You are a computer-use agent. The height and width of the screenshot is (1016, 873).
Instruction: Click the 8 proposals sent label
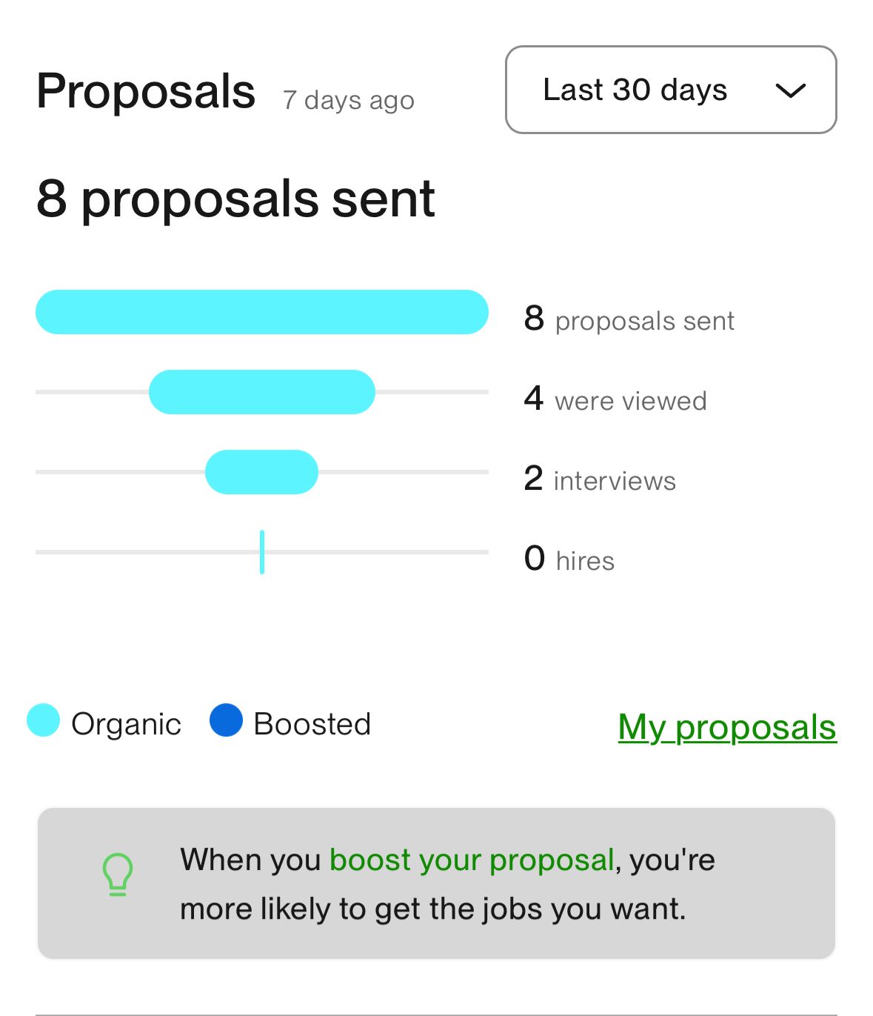point(629,320)
